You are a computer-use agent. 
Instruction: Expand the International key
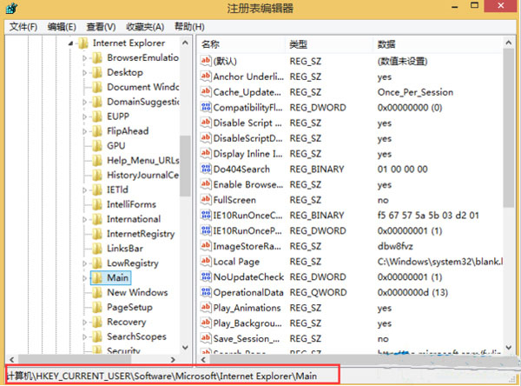pos(85,219)
